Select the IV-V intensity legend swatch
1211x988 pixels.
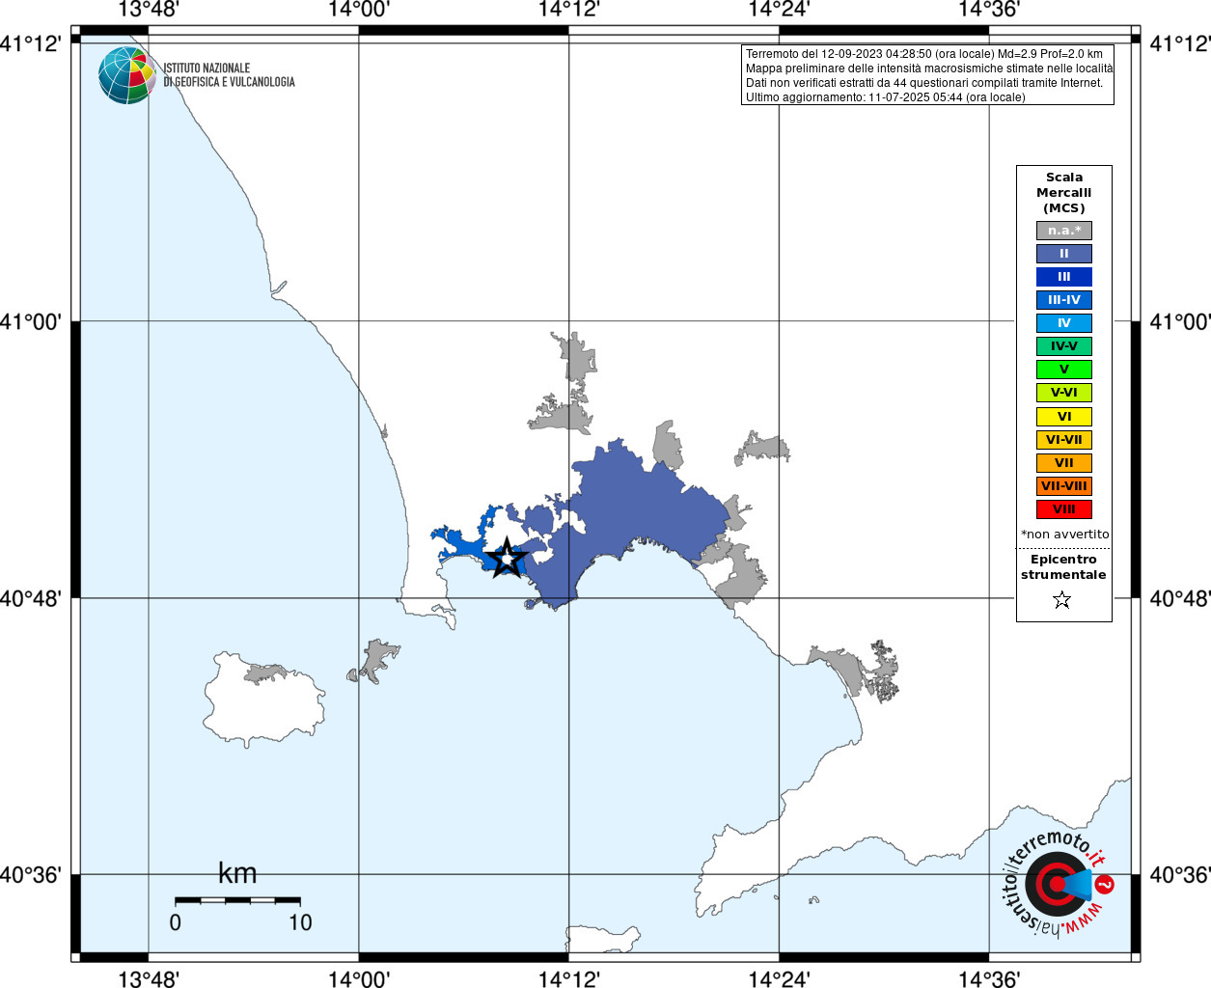[1064, 346]
